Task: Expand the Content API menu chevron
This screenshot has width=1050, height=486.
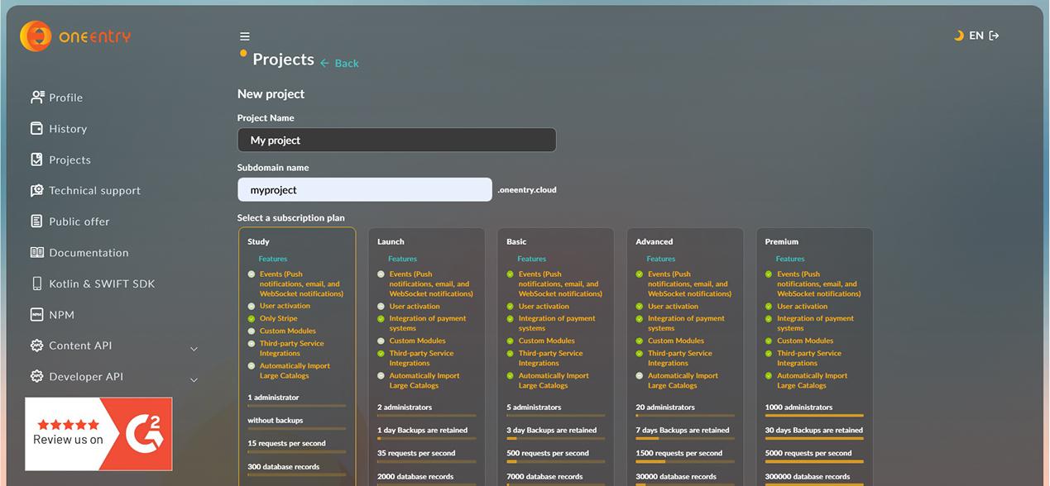Action: (194, 349)
